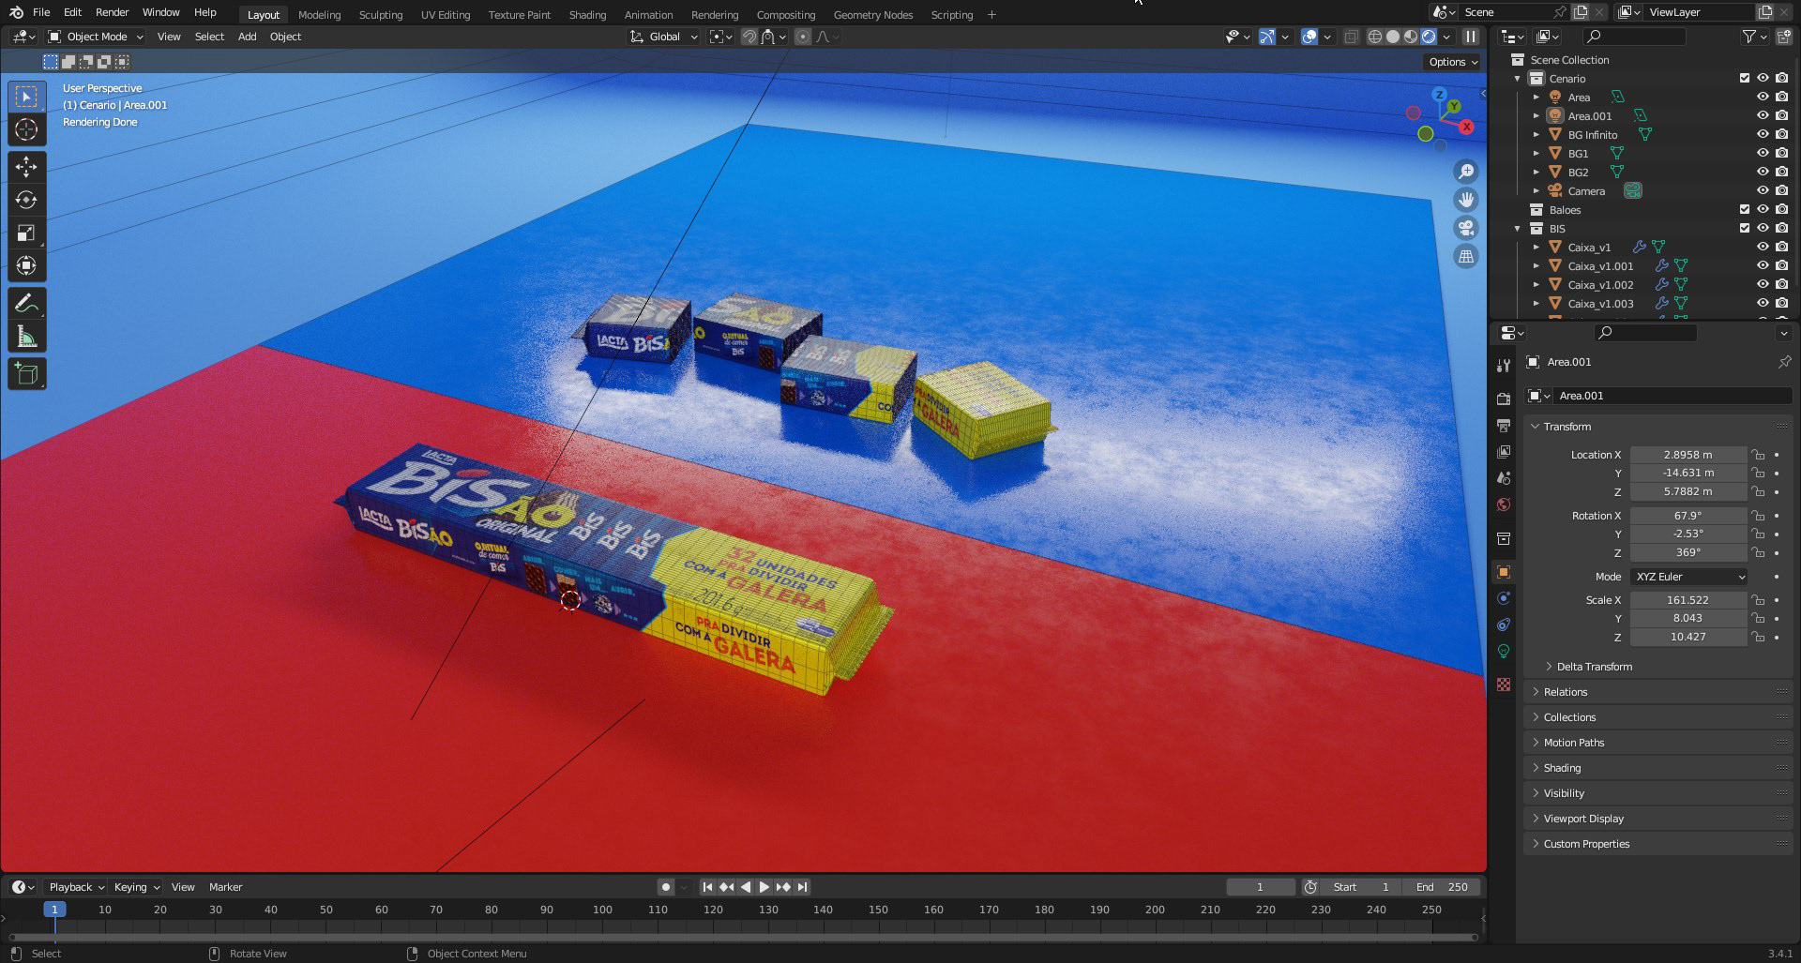Choose the Rotate tool
The image size is (1801, 963).
(26, 200)
